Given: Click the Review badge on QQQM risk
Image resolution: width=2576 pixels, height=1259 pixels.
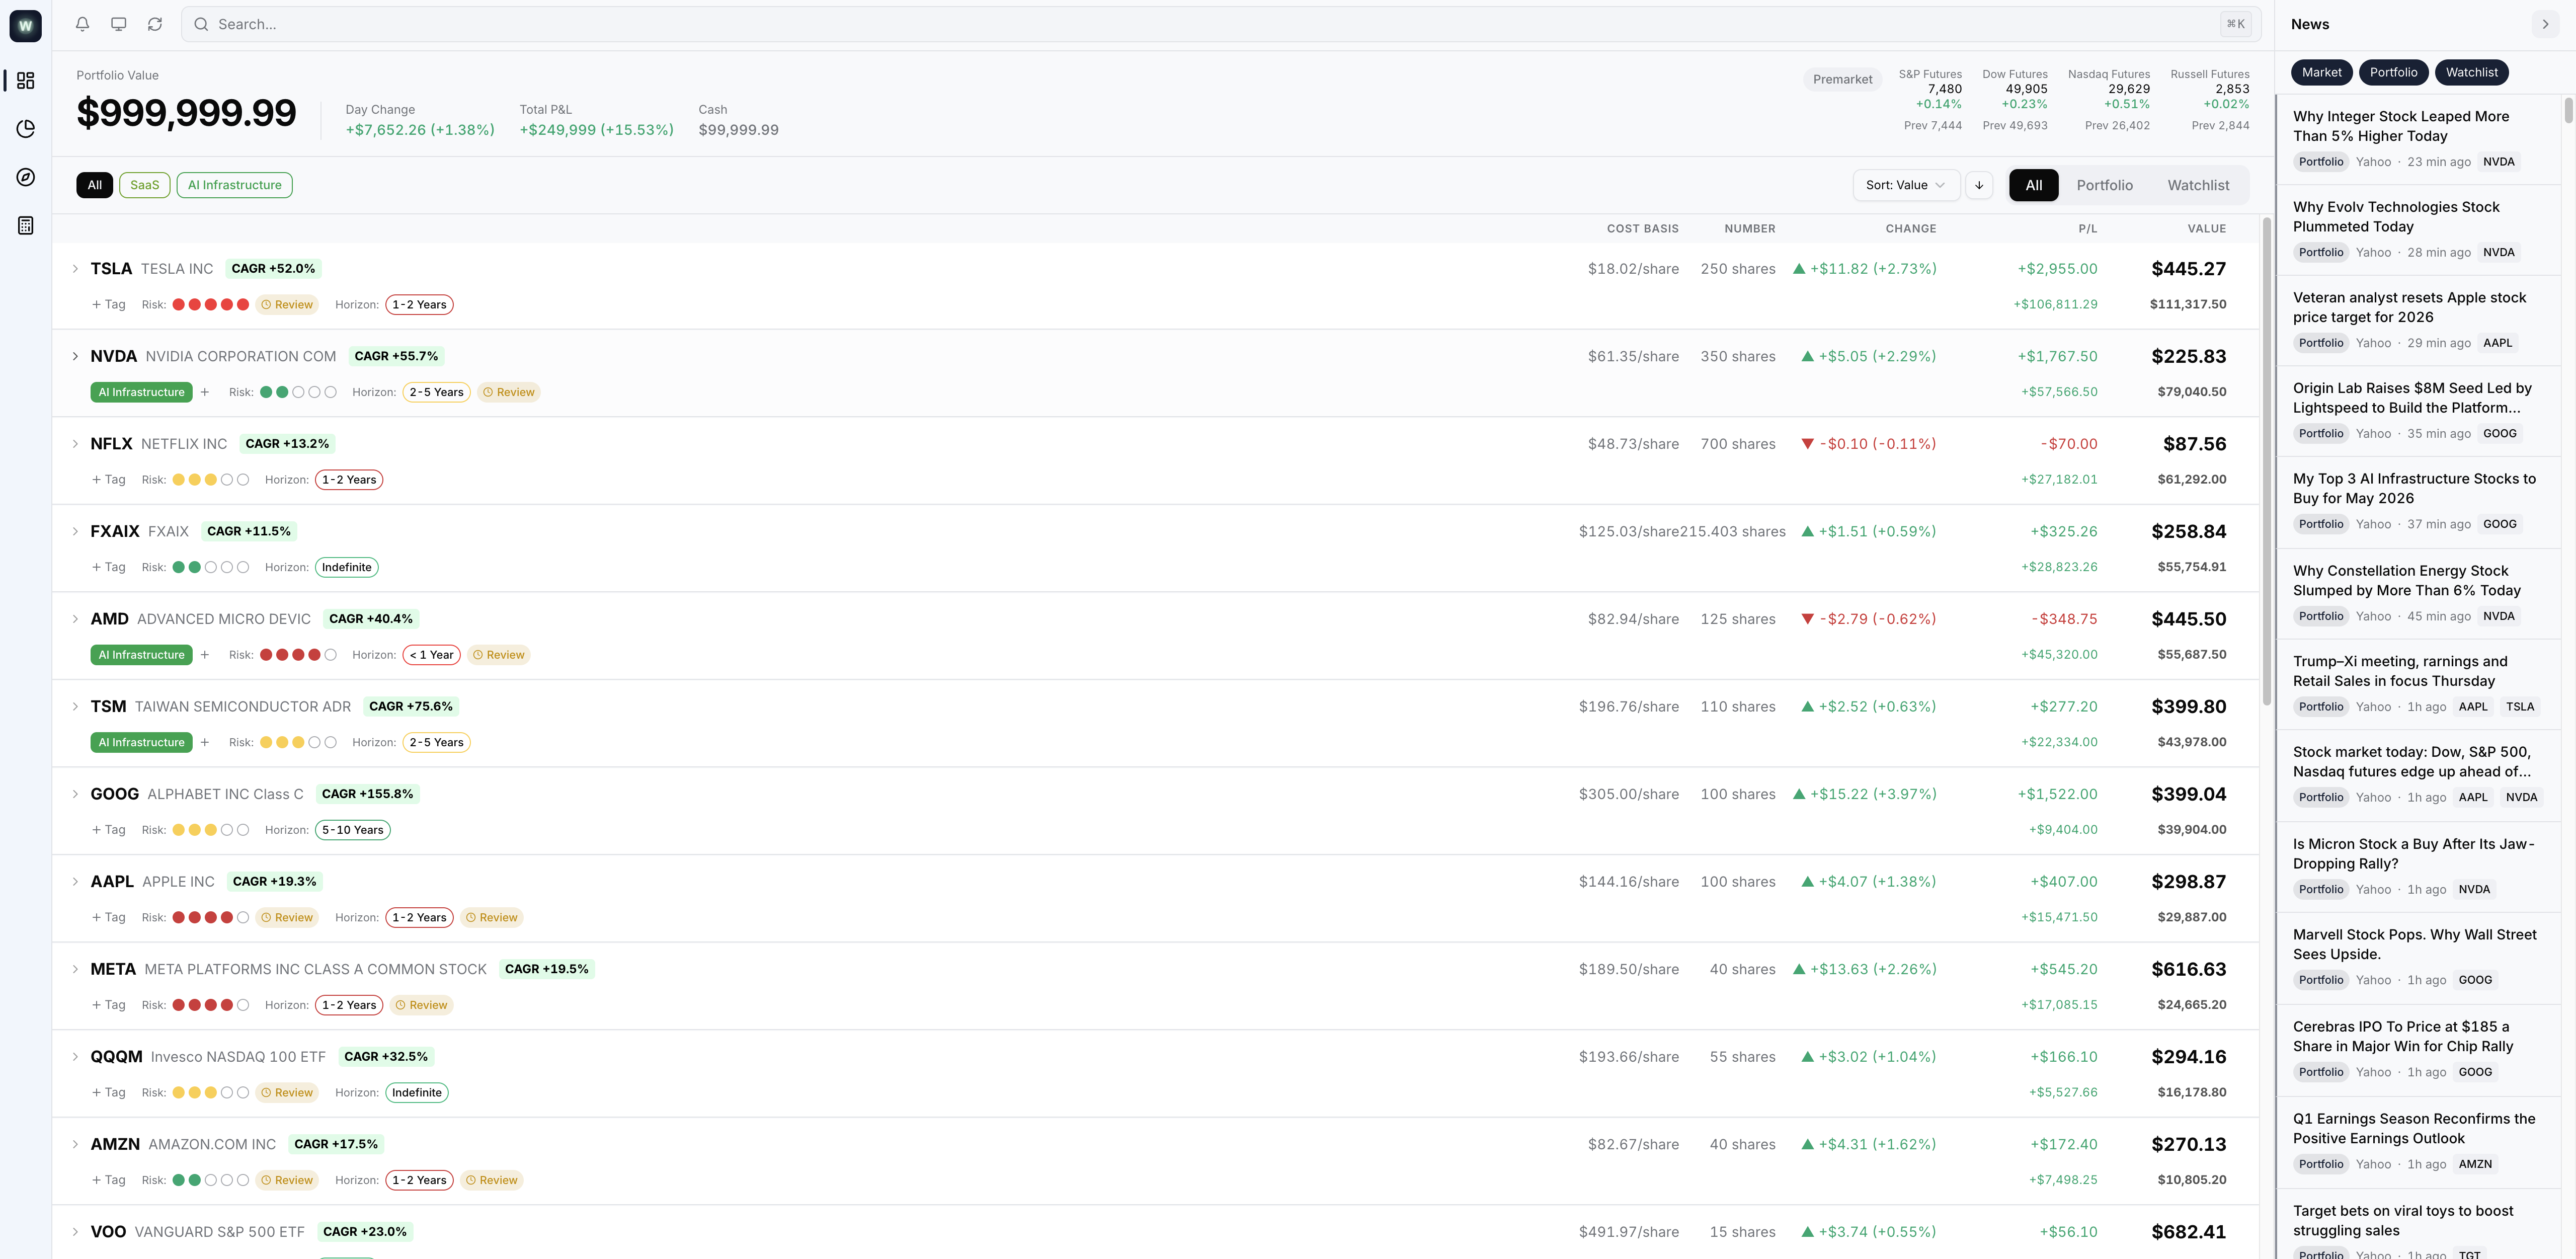Looking at the screenshot, I should click(287, 1093).
